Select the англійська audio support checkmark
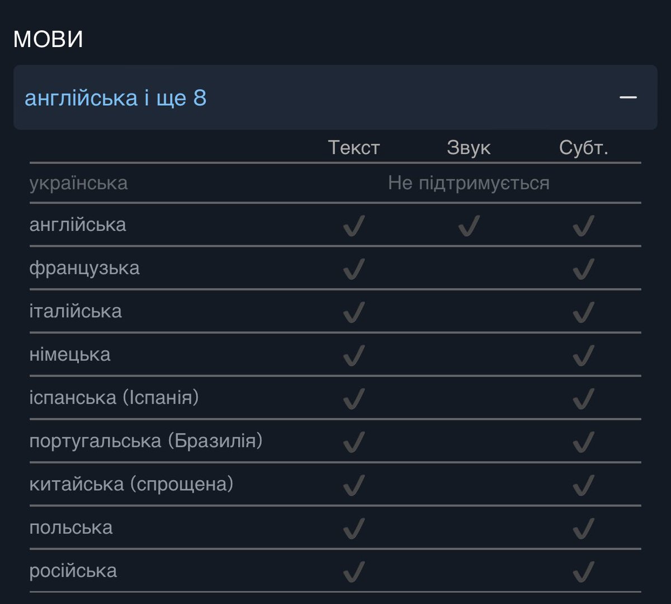This screenshot has width=671, height=604. click(469, 226)
